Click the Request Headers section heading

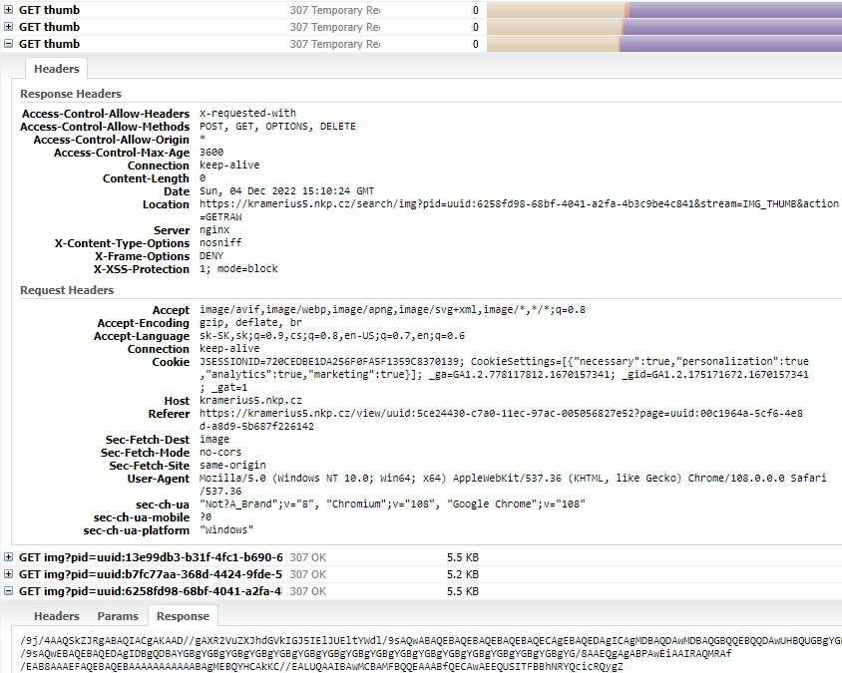(67, 290)
